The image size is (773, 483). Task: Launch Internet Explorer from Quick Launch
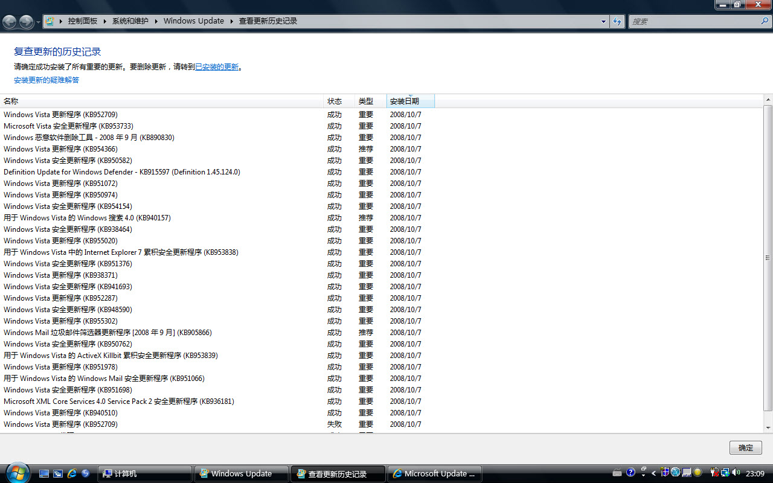pos(72,473)
